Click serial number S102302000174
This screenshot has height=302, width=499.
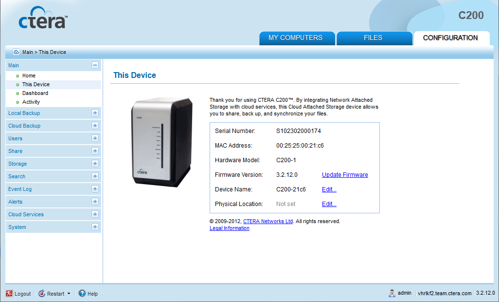299,131
